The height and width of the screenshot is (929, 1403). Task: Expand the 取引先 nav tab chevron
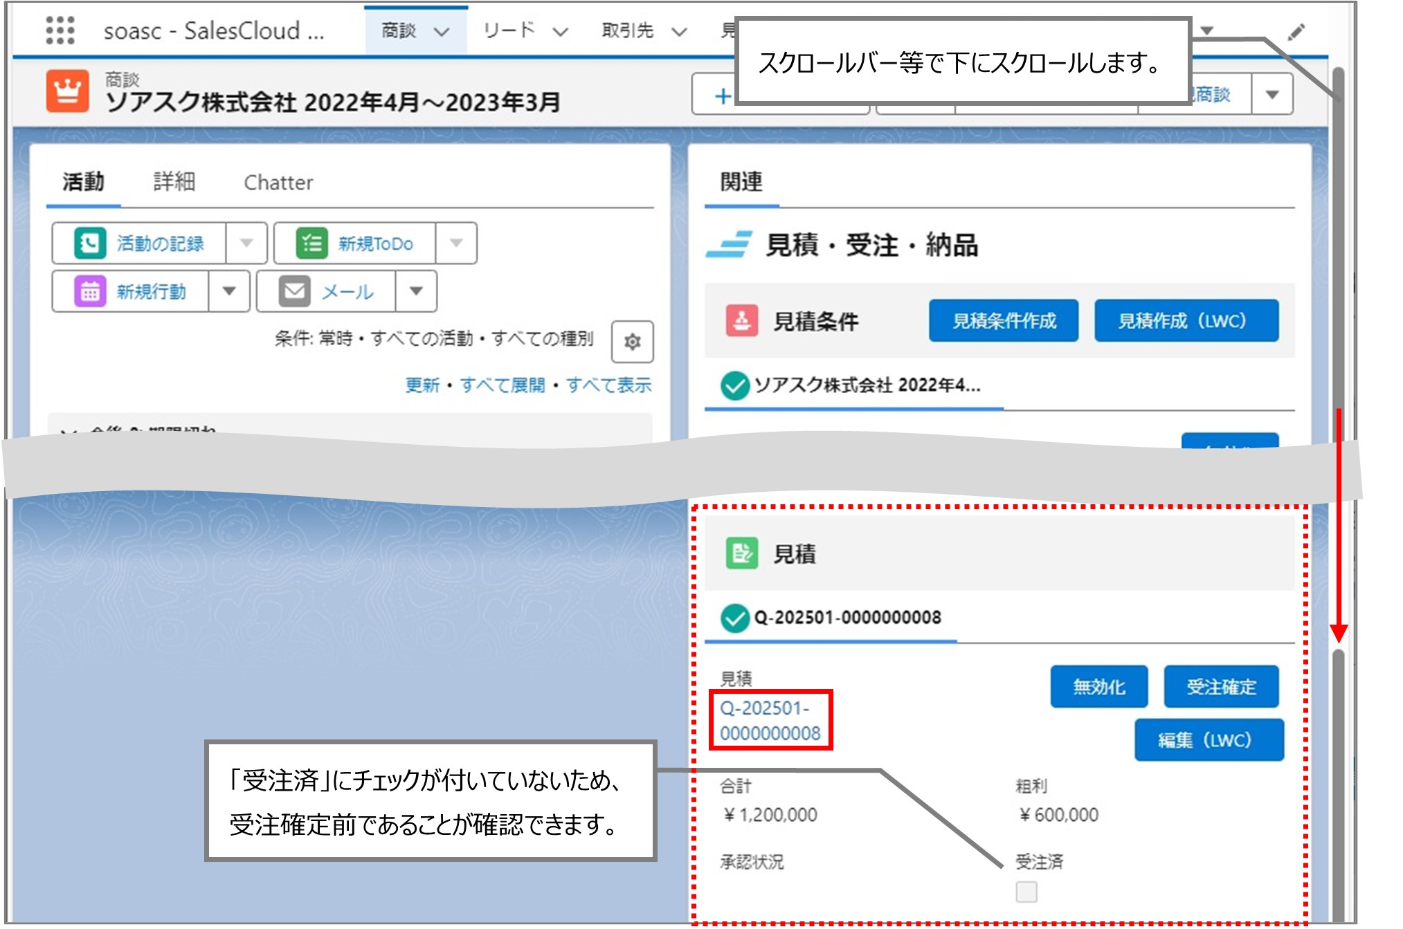[x=679, y=32]
